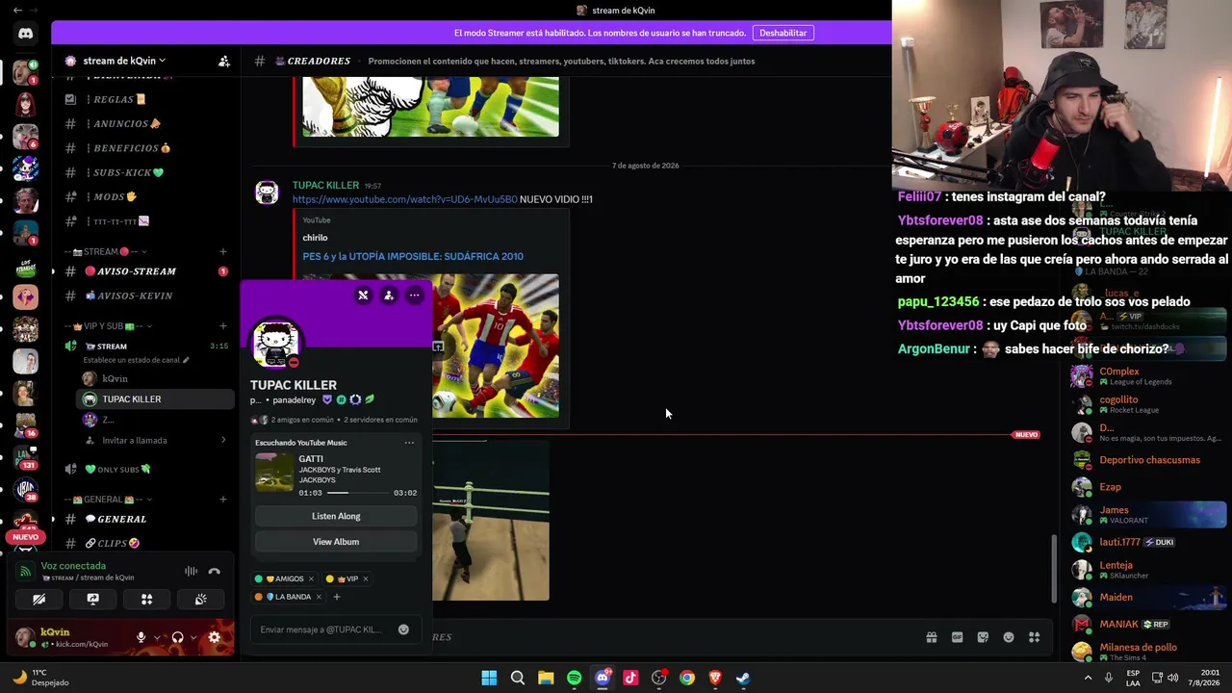This screenshot has height=693, width=1232.
Task: Add a channel to the STREAM category
Action: pyautogui.click(x=223, y=252)
